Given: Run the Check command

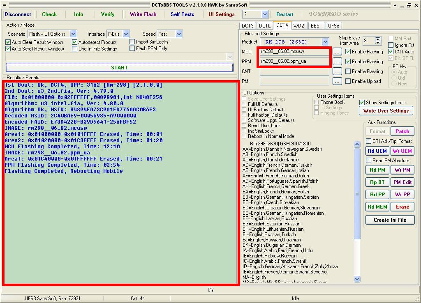Looking at the screenshot, I should coord(49,14).
